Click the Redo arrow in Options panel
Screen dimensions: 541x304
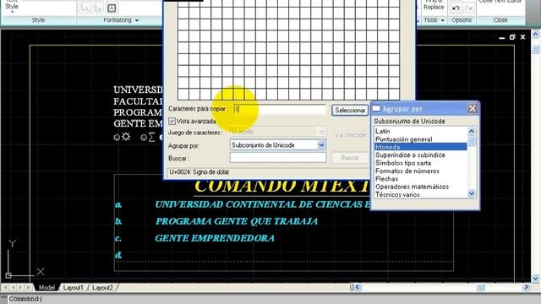pos(468,8)
